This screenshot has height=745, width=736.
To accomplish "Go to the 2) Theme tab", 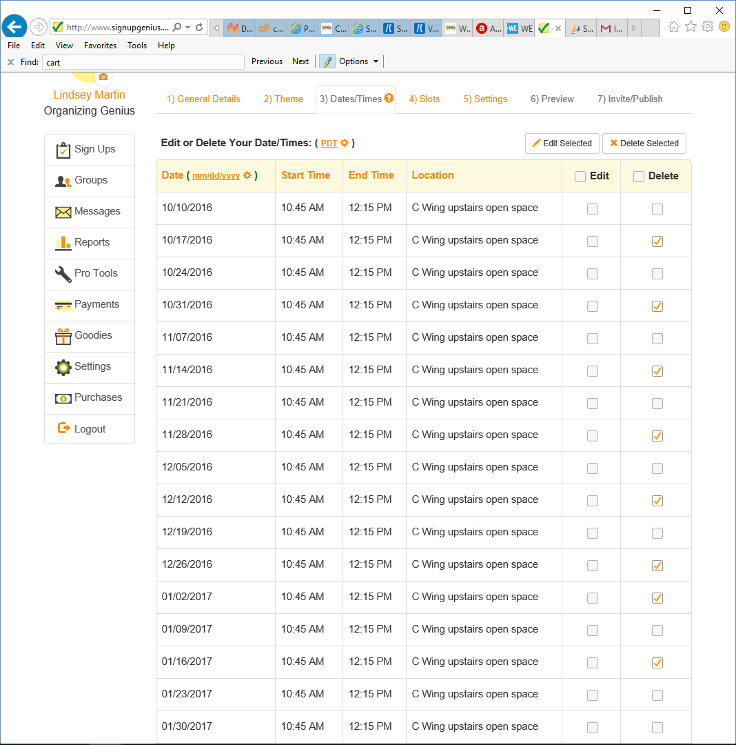I will pyautogui.click(x=283, y=99).
